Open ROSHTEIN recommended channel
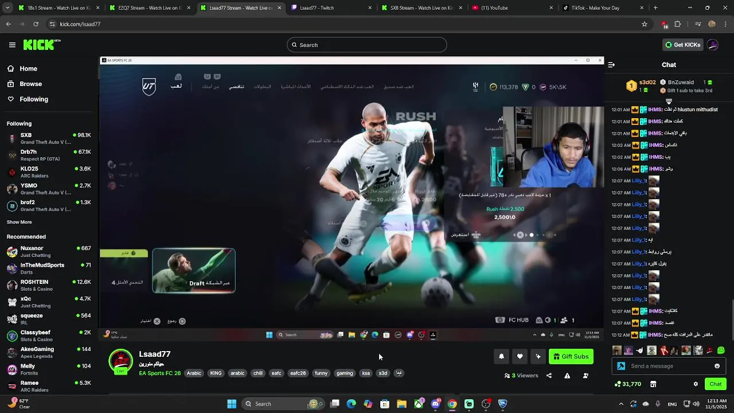The image size is (734, 413). pos(49,285)
